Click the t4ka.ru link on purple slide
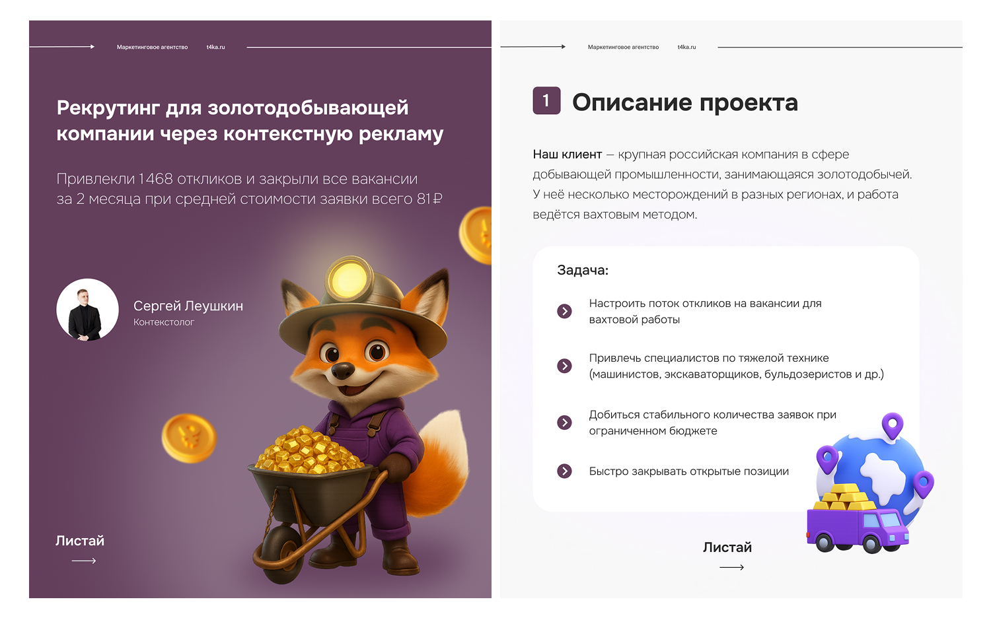The image size is (991, 618). pos(215,48)
